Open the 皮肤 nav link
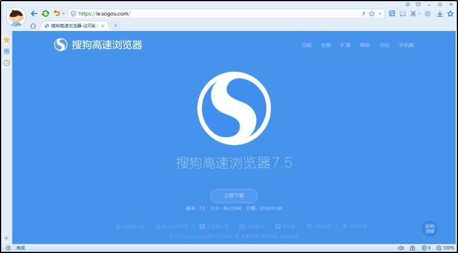458x253 pixels. [x=326, y=45]
